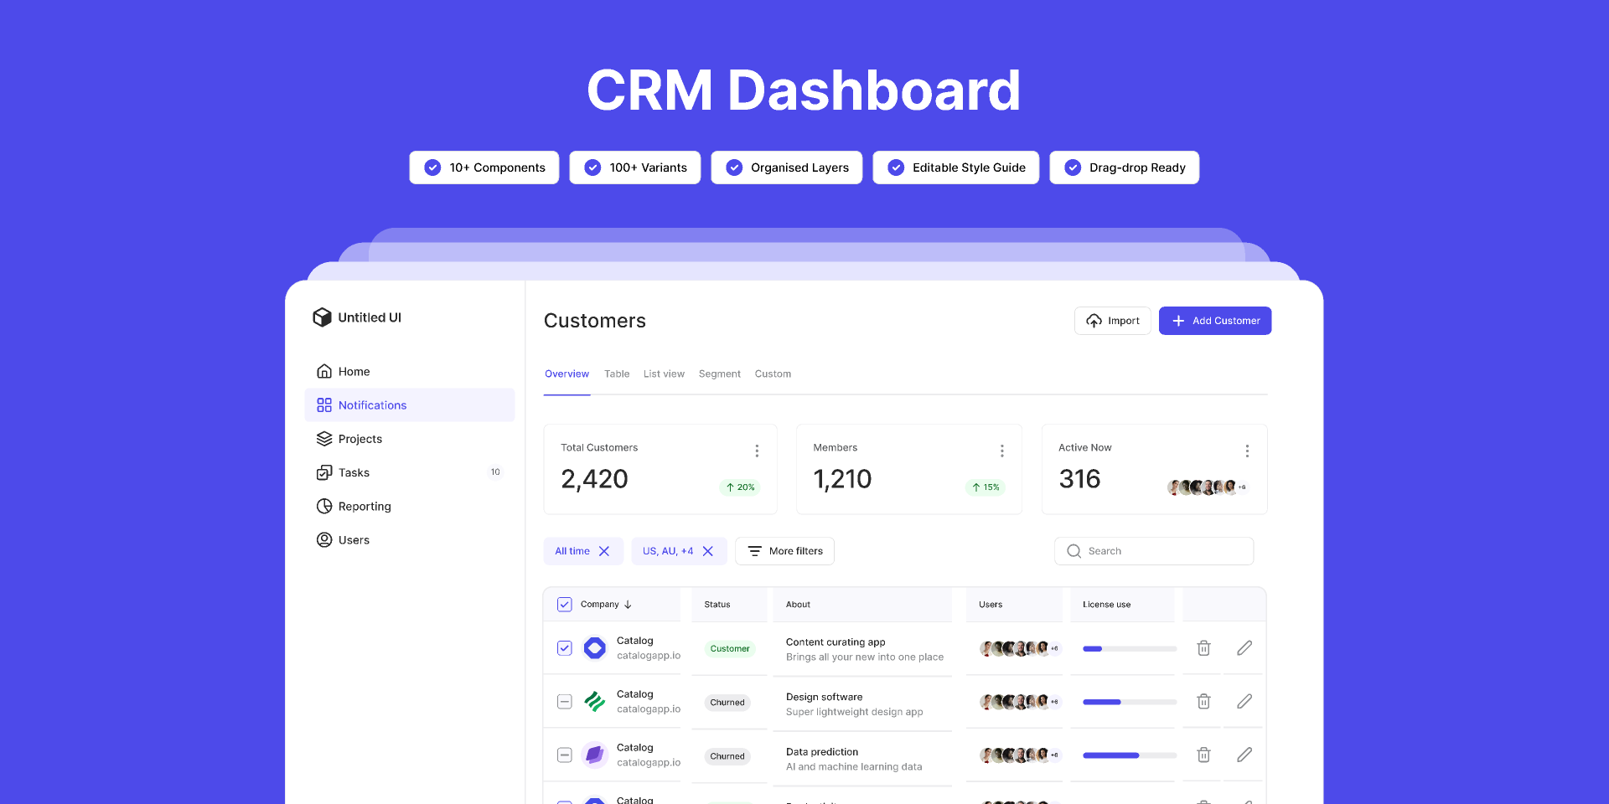Click the Search input field
1609x804 pixels.
(1154, 550)
